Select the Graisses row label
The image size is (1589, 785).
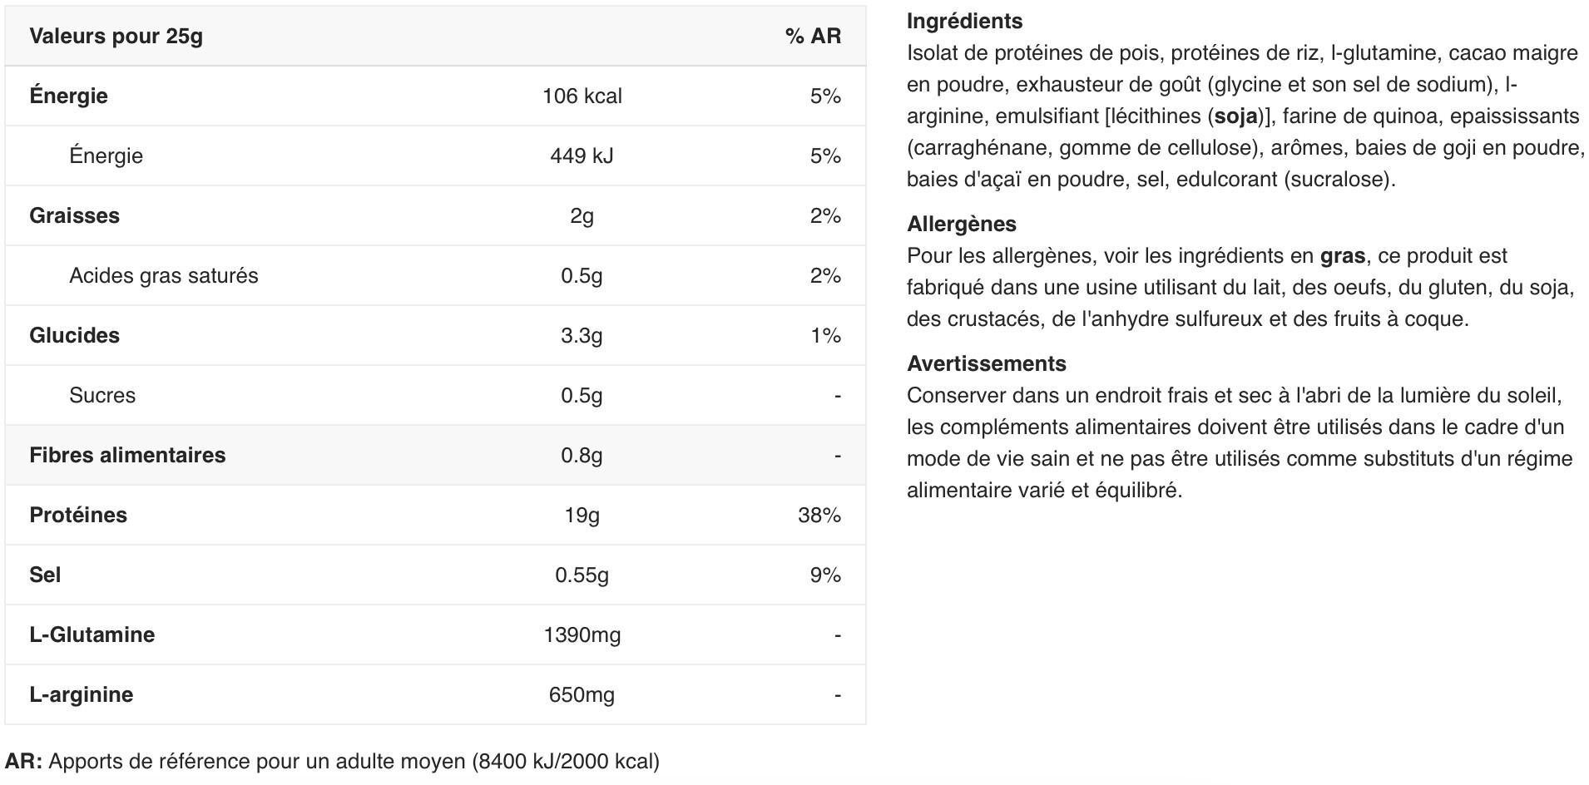pos(74,215)
